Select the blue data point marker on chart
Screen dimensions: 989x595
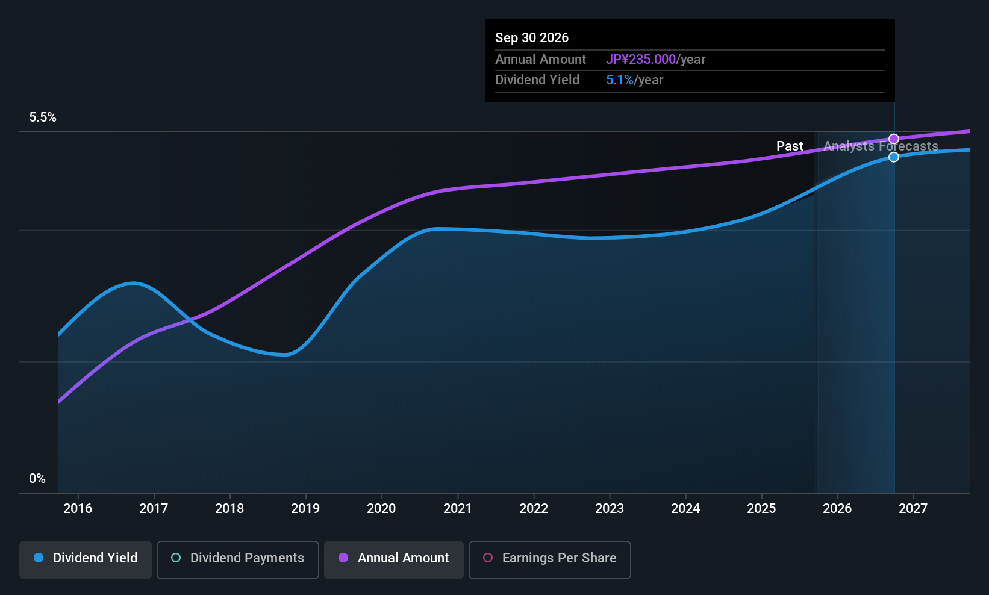tap(894, 157)
